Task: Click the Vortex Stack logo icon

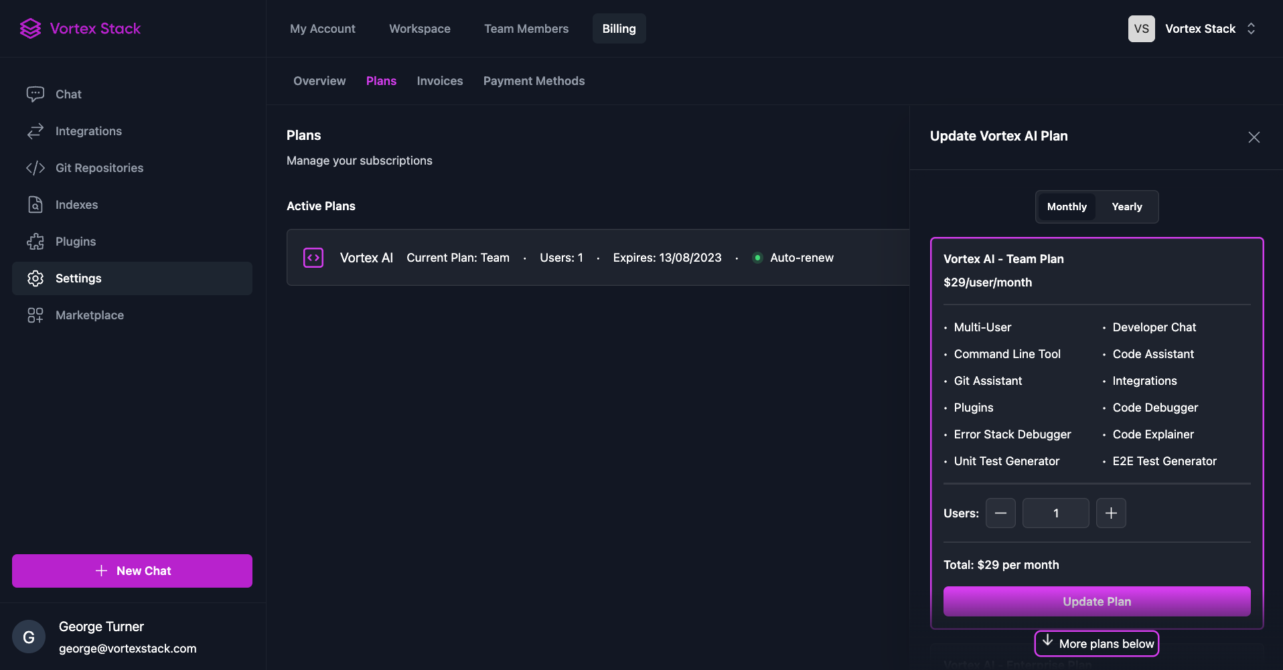Action: 30,28
